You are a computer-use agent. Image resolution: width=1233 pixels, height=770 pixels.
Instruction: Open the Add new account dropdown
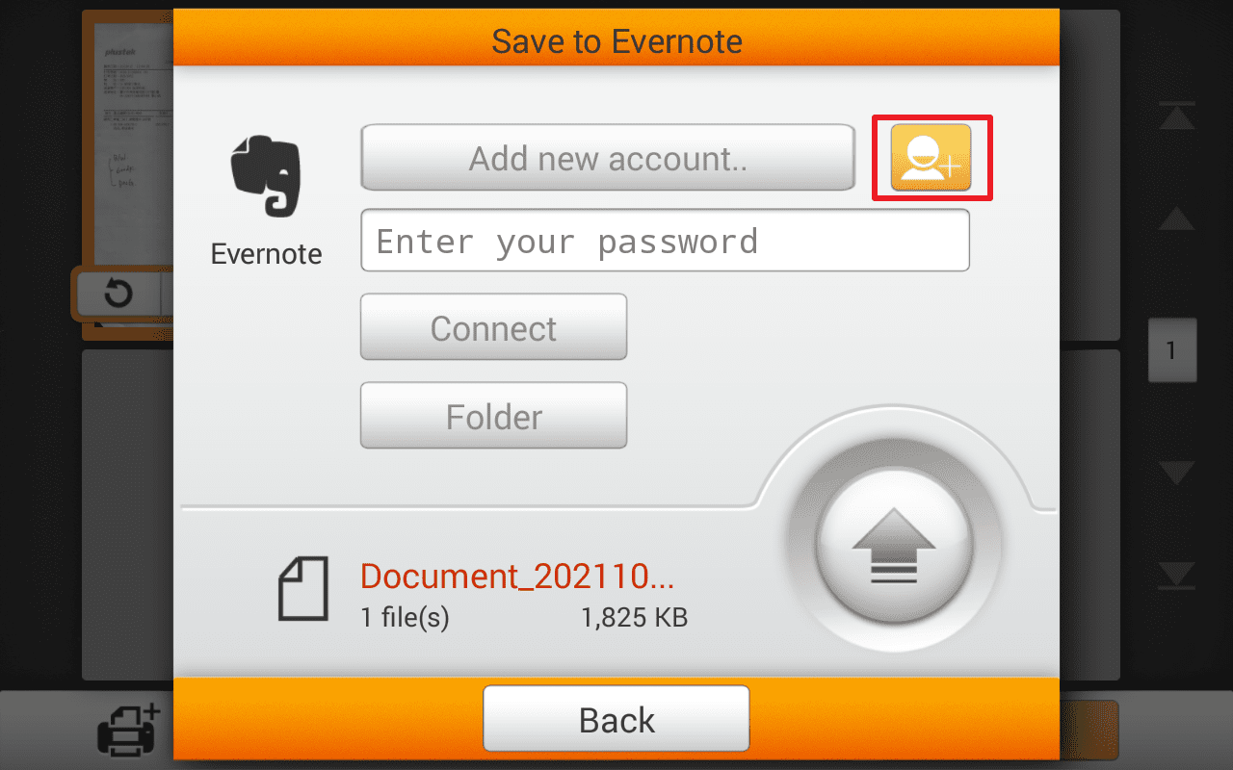pos(608,157)
